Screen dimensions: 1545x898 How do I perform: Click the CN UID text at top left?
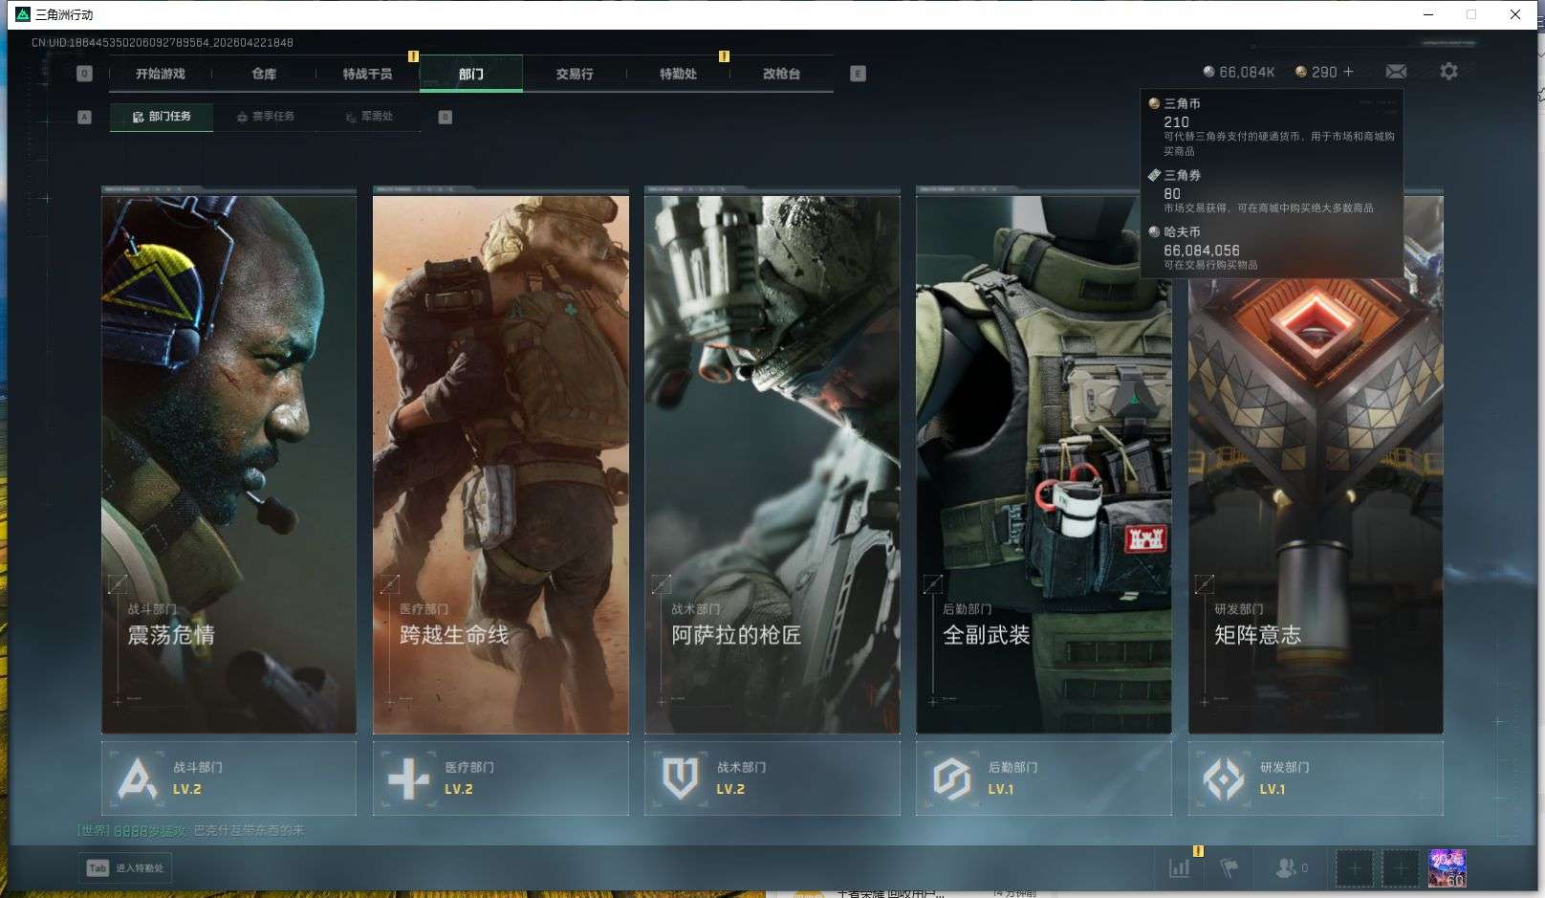coord(163,42)
